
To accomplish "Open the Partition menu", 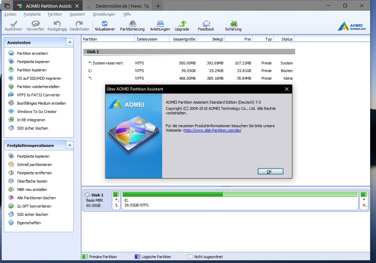I will pos(55,14).
